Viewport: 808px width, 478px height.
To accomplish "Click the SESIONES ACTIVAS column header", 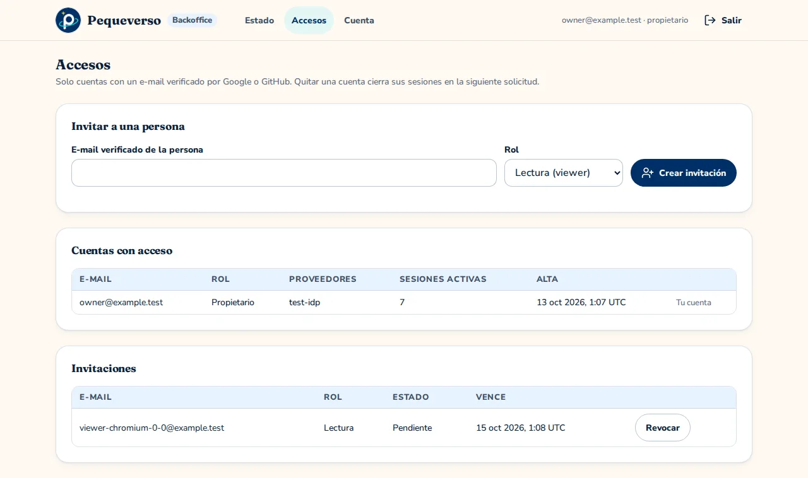I will coord(443,279).
